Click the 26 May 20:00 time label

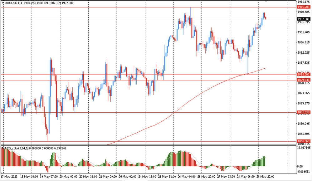click(206, 177)
